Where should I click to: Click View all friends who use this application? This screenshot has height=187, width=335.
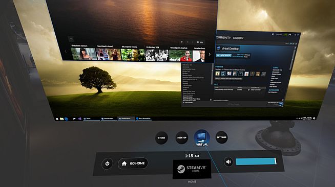pos(228,79)
